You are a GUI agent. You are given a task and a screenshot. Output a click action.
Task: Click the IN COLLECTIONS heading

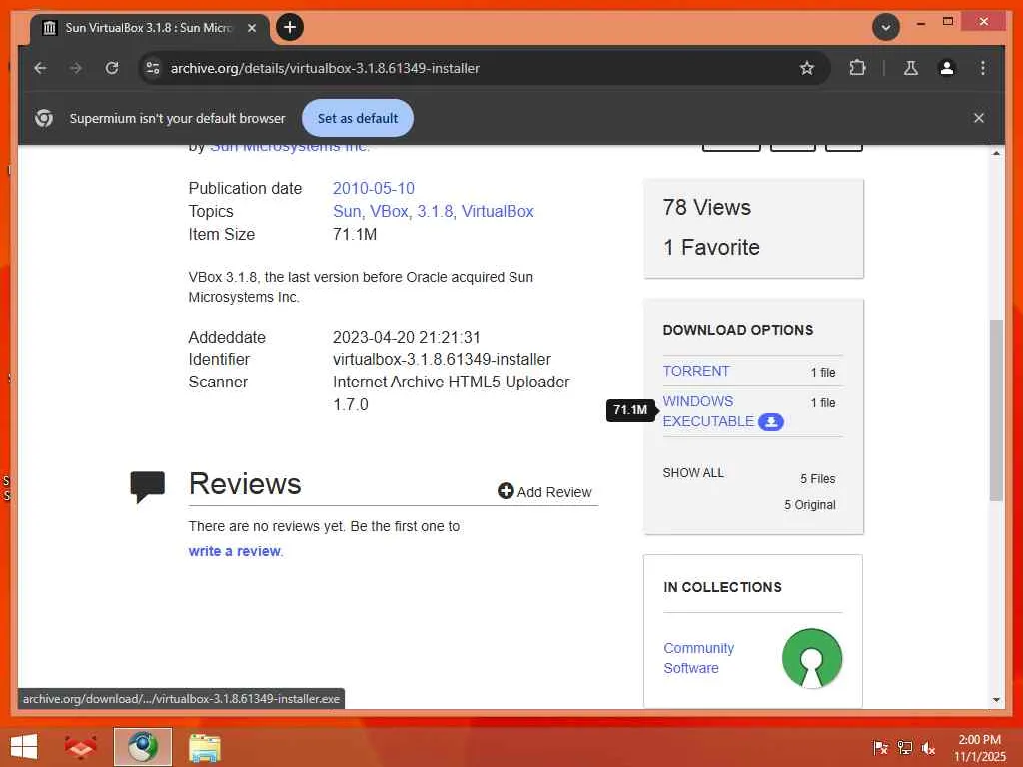tap(722, 587)
